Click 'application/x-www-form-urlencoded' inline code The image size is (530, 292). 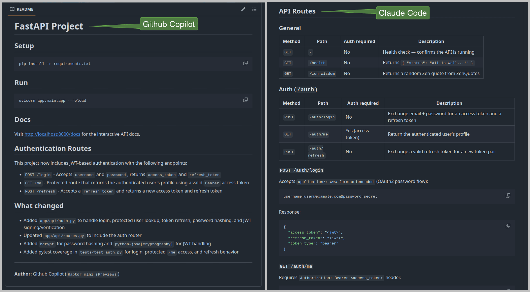(x=336, y=182)
